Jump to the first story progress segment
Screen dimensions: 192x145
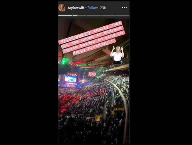[65, 16]
